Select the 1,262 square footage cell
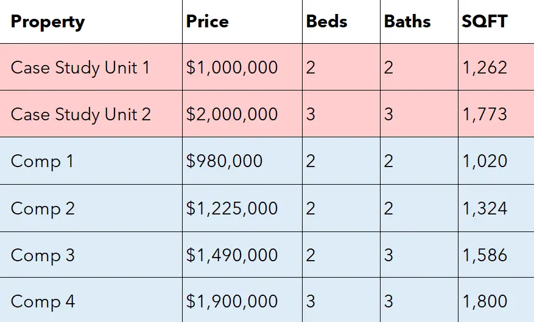 485,67
